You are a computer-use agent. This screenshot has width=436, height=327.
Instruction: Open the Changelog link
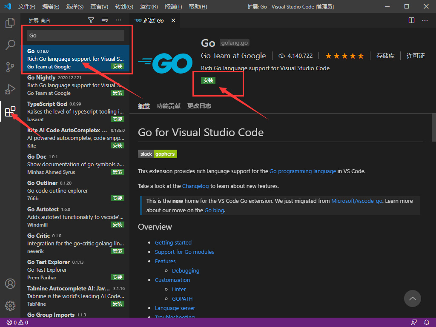pyautogui.click(x=196, y=186)
